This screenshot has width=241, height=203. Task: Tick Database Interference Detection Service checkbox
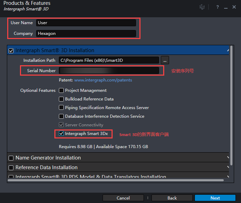click(x=61, y=116)
